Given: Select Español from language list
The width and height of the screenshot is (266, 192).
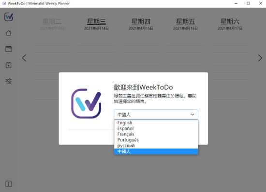Looking at the screenshot, I should tap(156, 128).
